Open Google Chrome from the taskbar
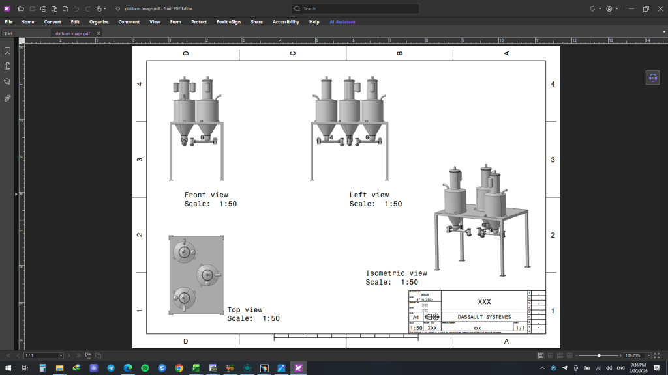The width and height of the screenshot is (668, 375). [179, 368]
